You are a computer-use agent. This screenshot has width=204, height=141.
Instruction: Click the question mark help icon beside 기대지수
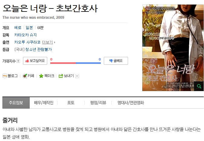click(18, 61)
